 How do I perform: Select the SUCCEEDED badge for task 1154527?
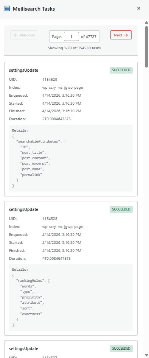tap(121, 349)
